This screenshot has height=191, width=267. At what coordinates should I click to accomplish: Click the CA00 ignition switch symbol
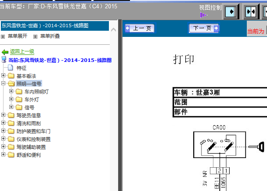pyautogui.click(x=220, y=145)
